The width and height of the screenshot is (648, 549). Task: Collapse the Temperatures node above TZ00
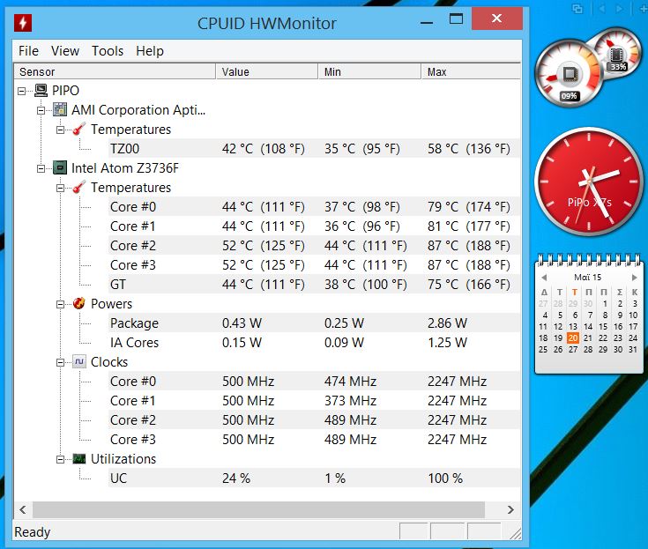(x=60, y=130)
